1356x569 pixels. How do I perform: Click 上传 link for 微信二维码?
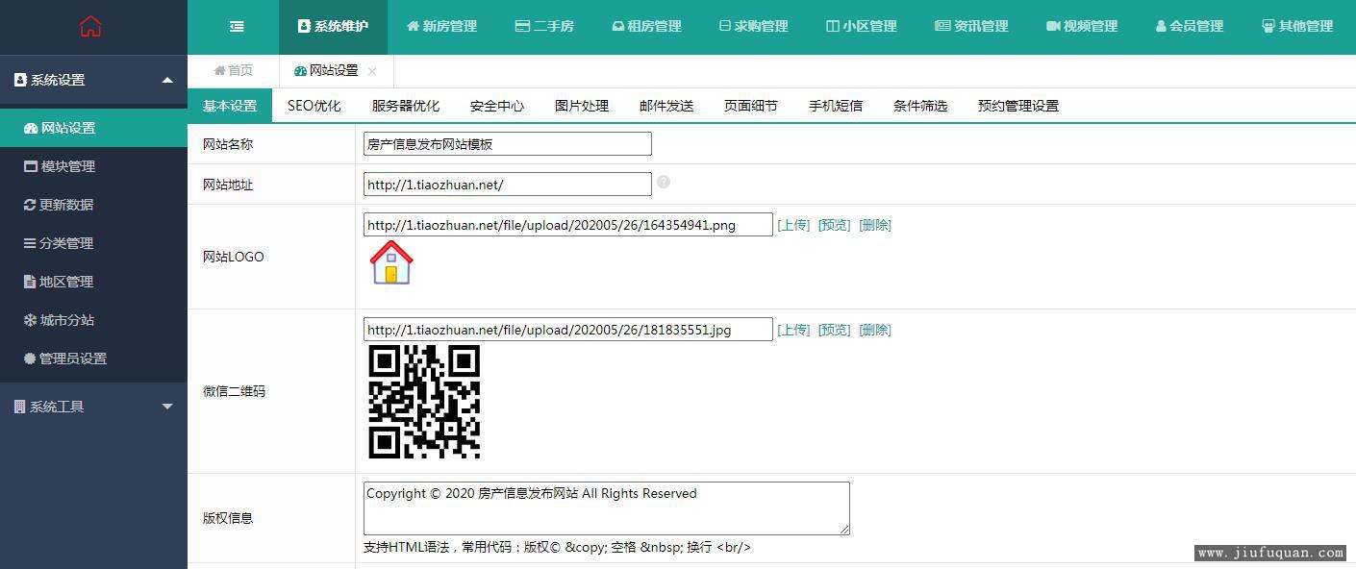pyautogui.click(x=793, y=330)
